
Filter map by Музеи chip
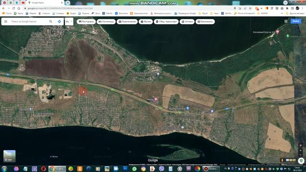pyautogui.click(x=145, y=21)
